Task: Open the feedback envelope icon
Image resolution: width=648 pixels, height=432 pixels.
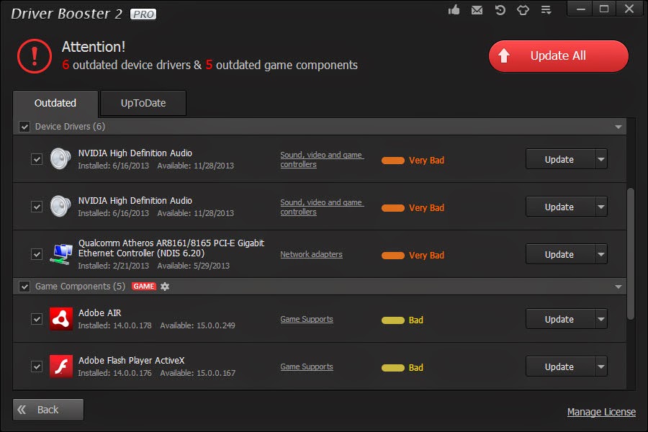Action: pos(477,10)
